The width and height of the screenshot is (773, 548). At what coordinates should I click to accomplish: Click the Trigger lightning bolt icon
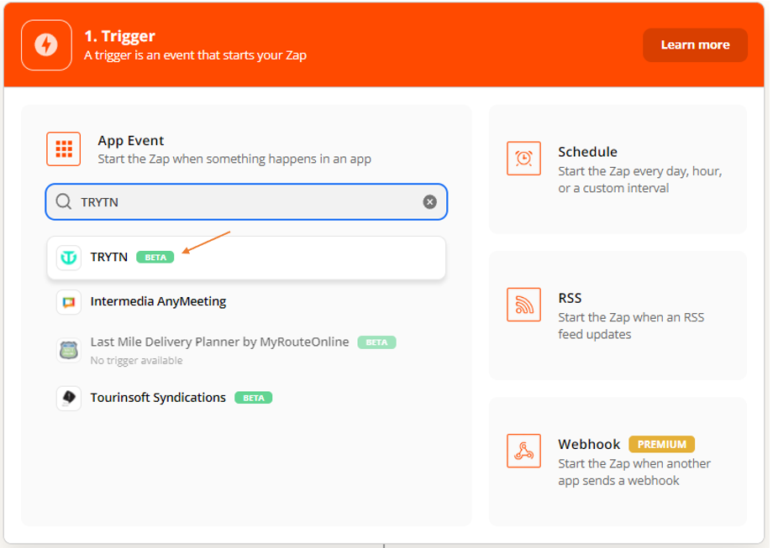46,45
